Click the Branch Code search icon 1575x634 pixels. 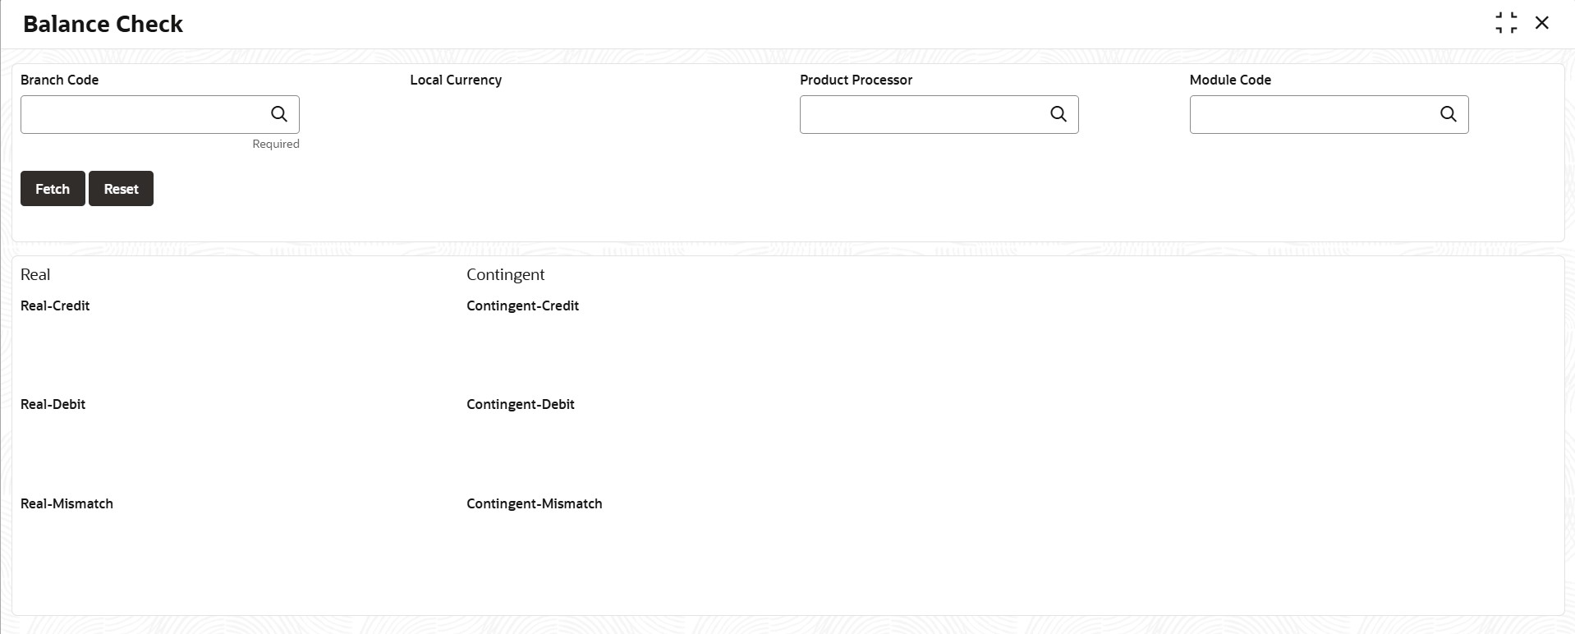click(279, 114)
